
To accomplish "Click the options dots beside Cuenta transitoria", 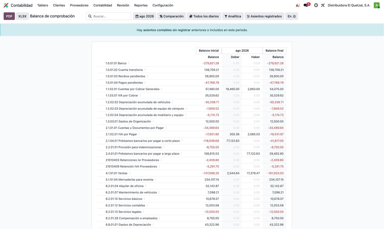I will click(x=145, y=70).
